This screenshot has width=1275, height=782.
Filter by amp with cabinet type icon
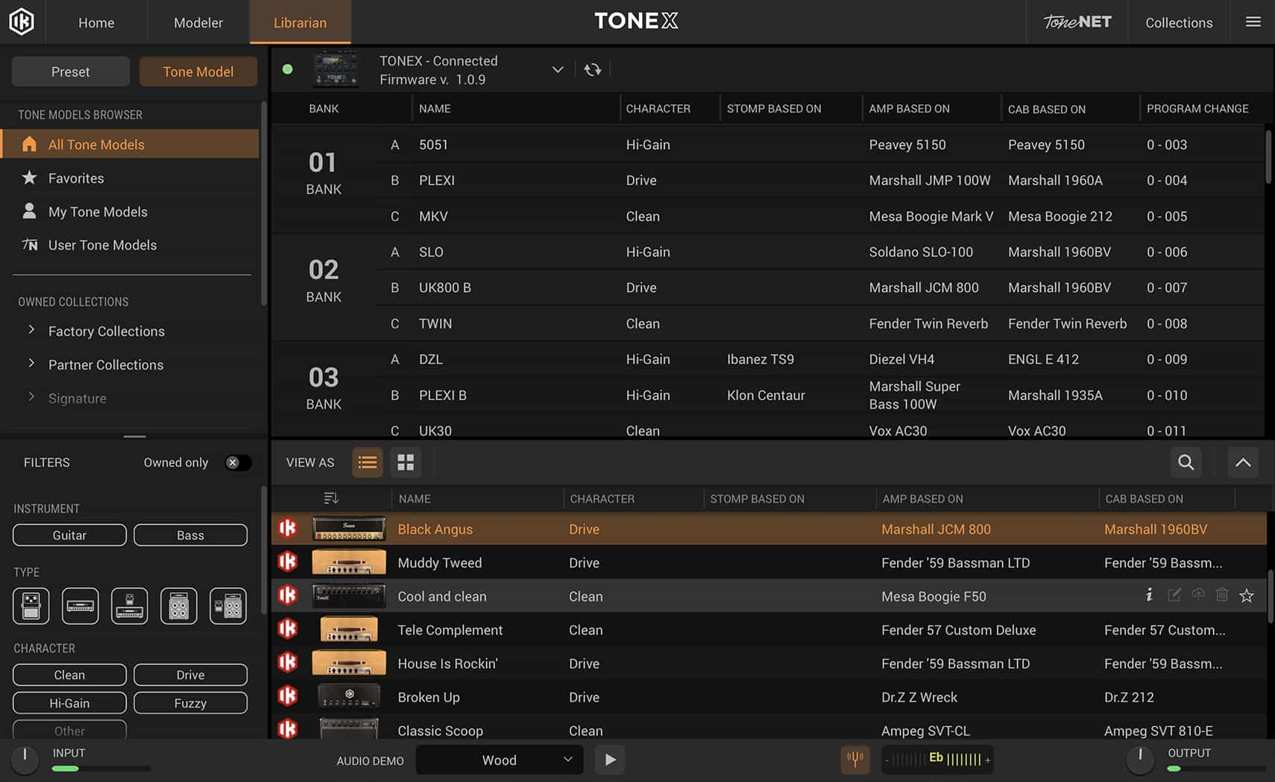coord(227,605)
